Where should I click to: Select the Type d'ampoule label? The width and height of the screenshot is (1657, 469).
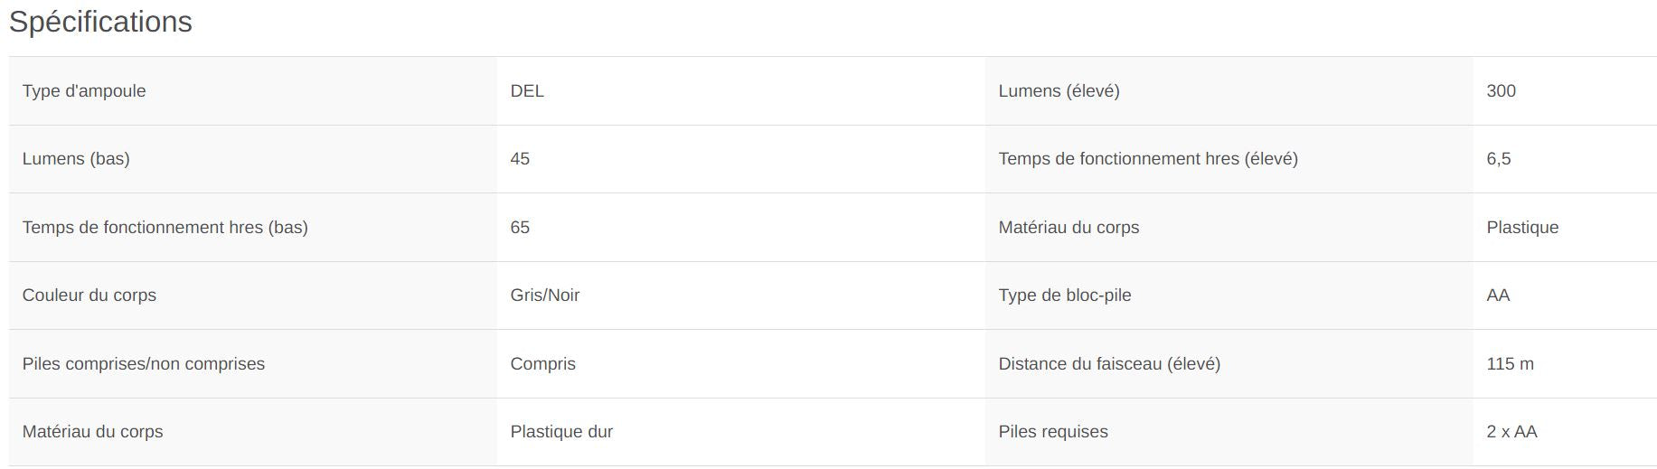[84, 91]
